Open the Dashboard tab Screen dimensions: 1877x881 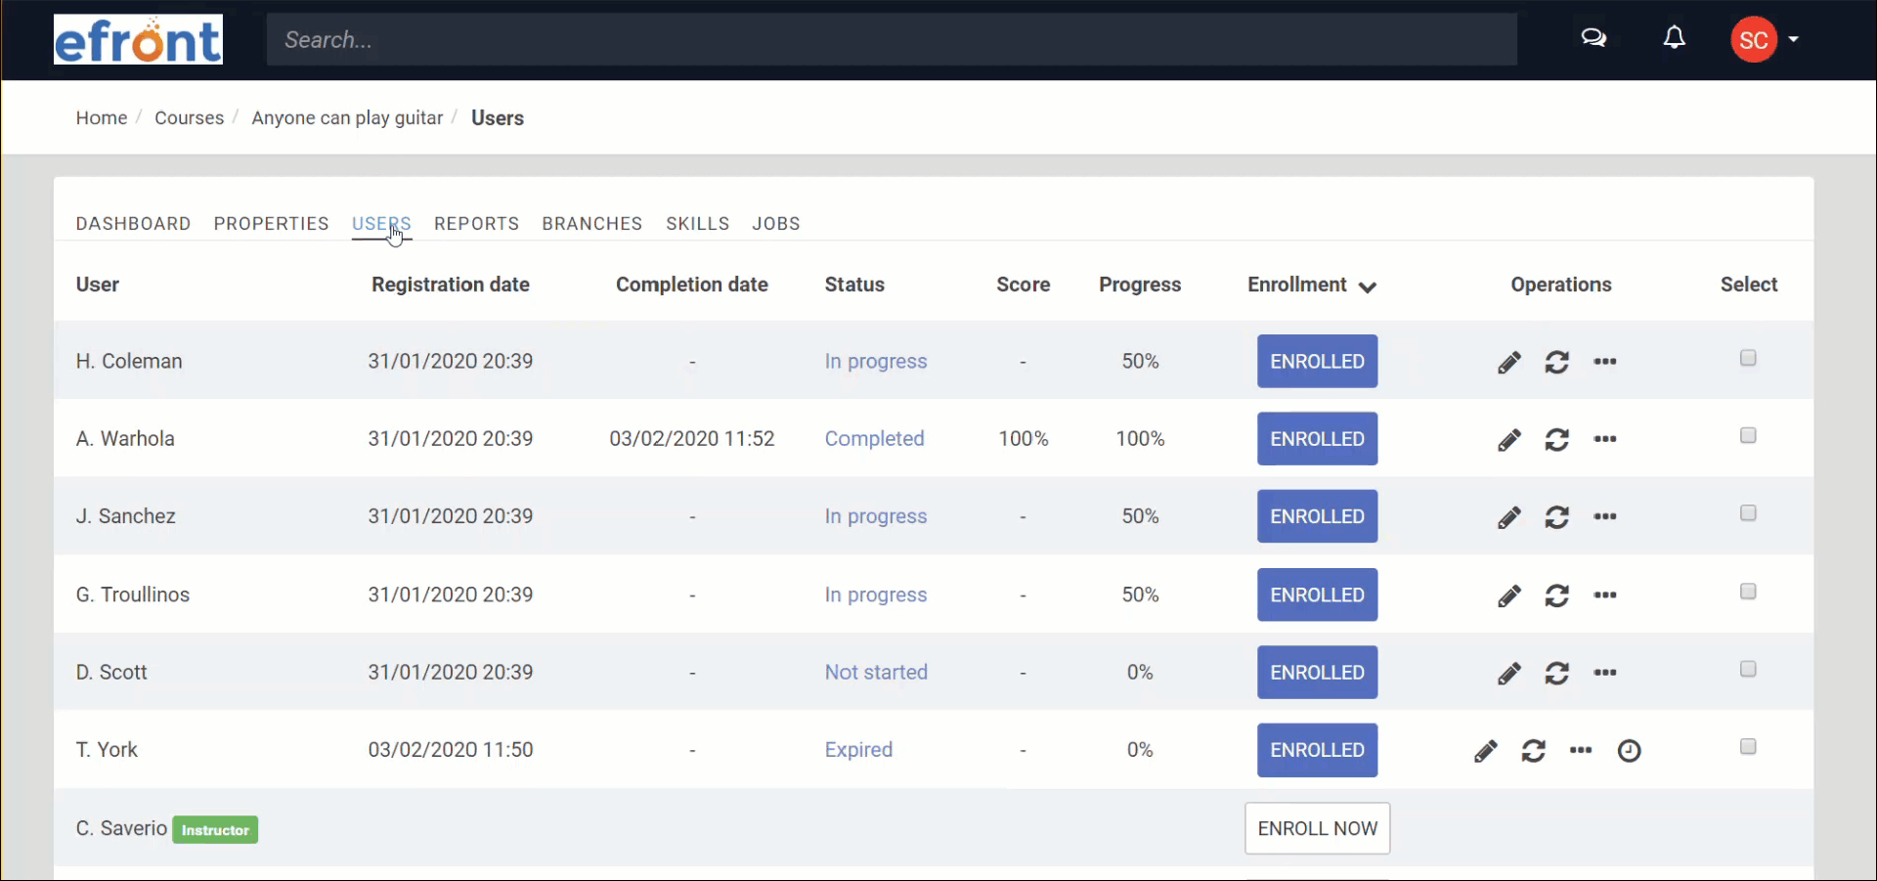(x=133, y=224)
